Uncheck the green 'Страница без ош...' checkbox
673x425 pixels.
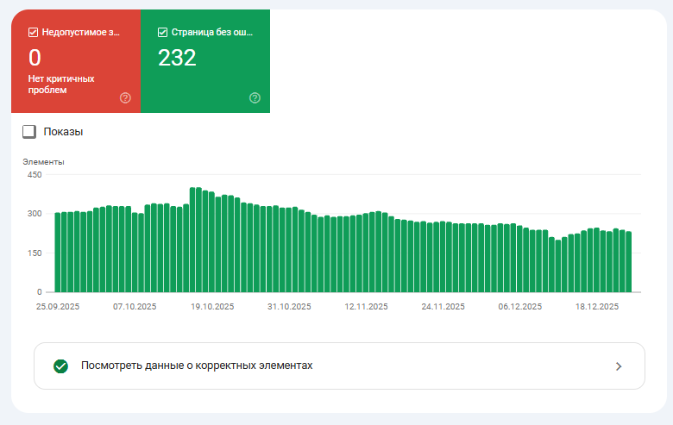pos(162,33)
